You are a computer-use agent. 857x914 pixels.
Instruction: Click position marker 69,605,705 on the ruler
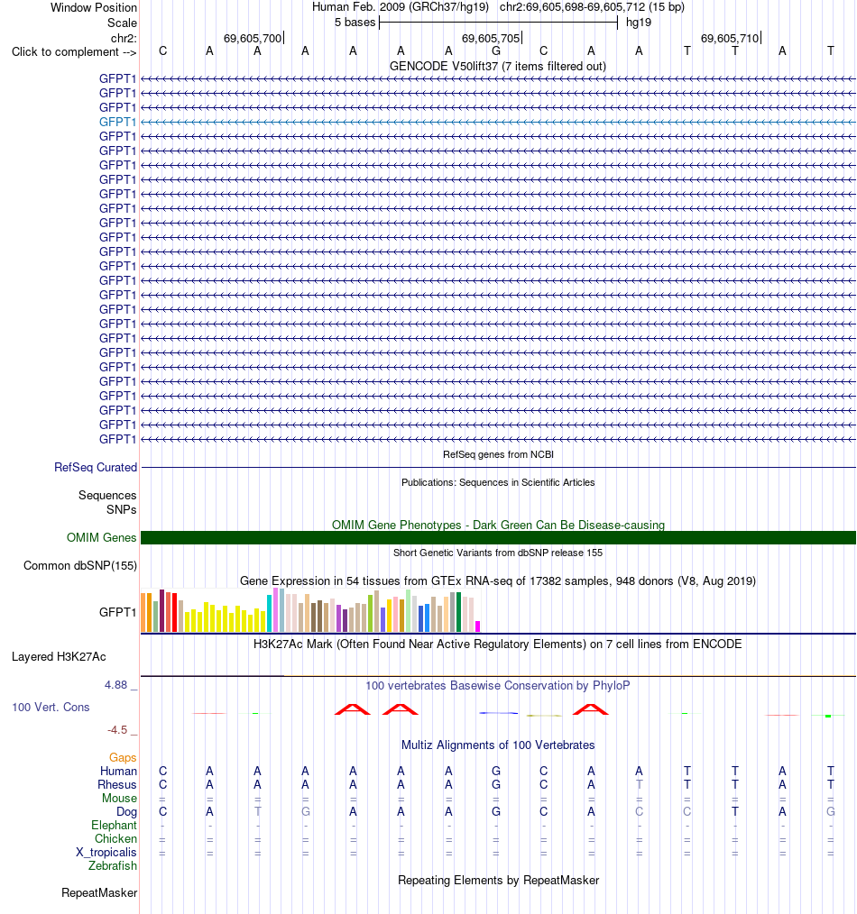click(x=491, y=39)
